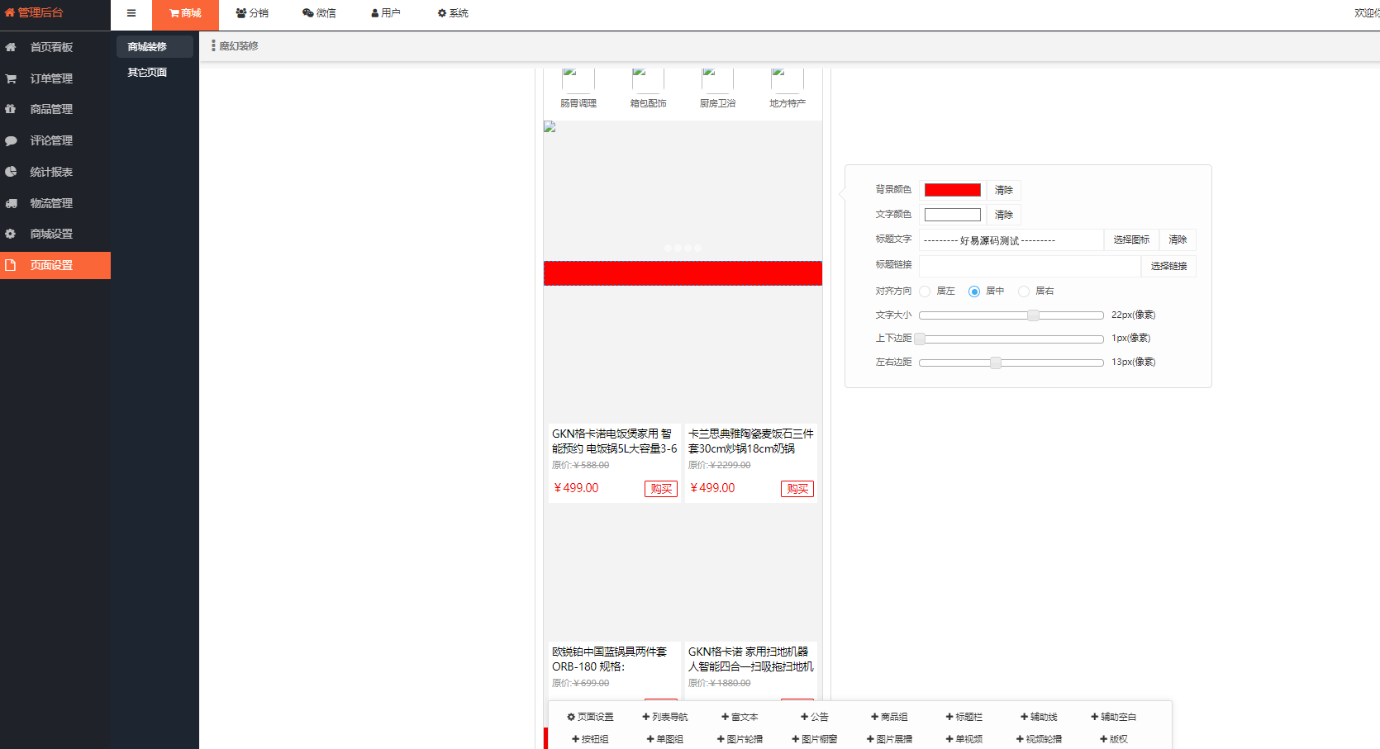Image resolution: width=1380 pixels, height=749 pixels.
Task: Keep 居中 alignment selected
Action: (974, 292)
